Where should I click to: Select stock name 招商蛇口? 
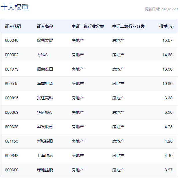pos(45,69)
